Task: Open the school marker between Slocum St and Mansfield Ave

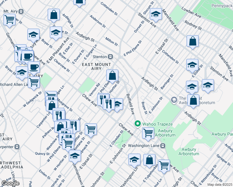Action: pyautogui.click(x=156, y=15)
